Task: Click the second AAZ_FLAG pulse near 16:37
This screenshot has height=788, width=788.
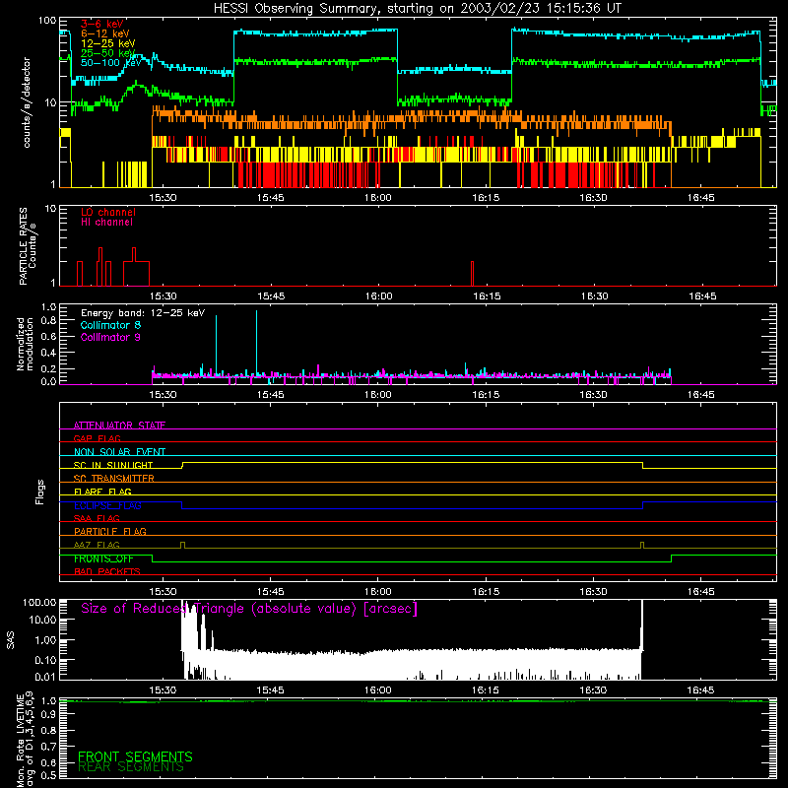Action: pyautogui.click(x=642, y=545)
